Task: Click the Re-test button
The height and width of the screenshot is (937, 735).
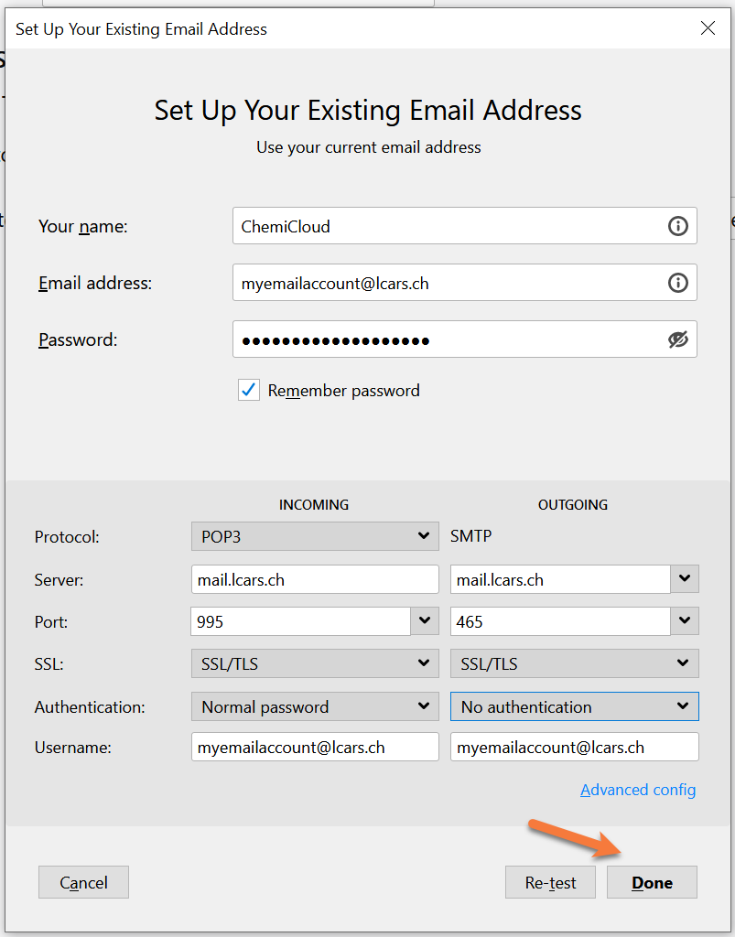Action: [550, 882]
